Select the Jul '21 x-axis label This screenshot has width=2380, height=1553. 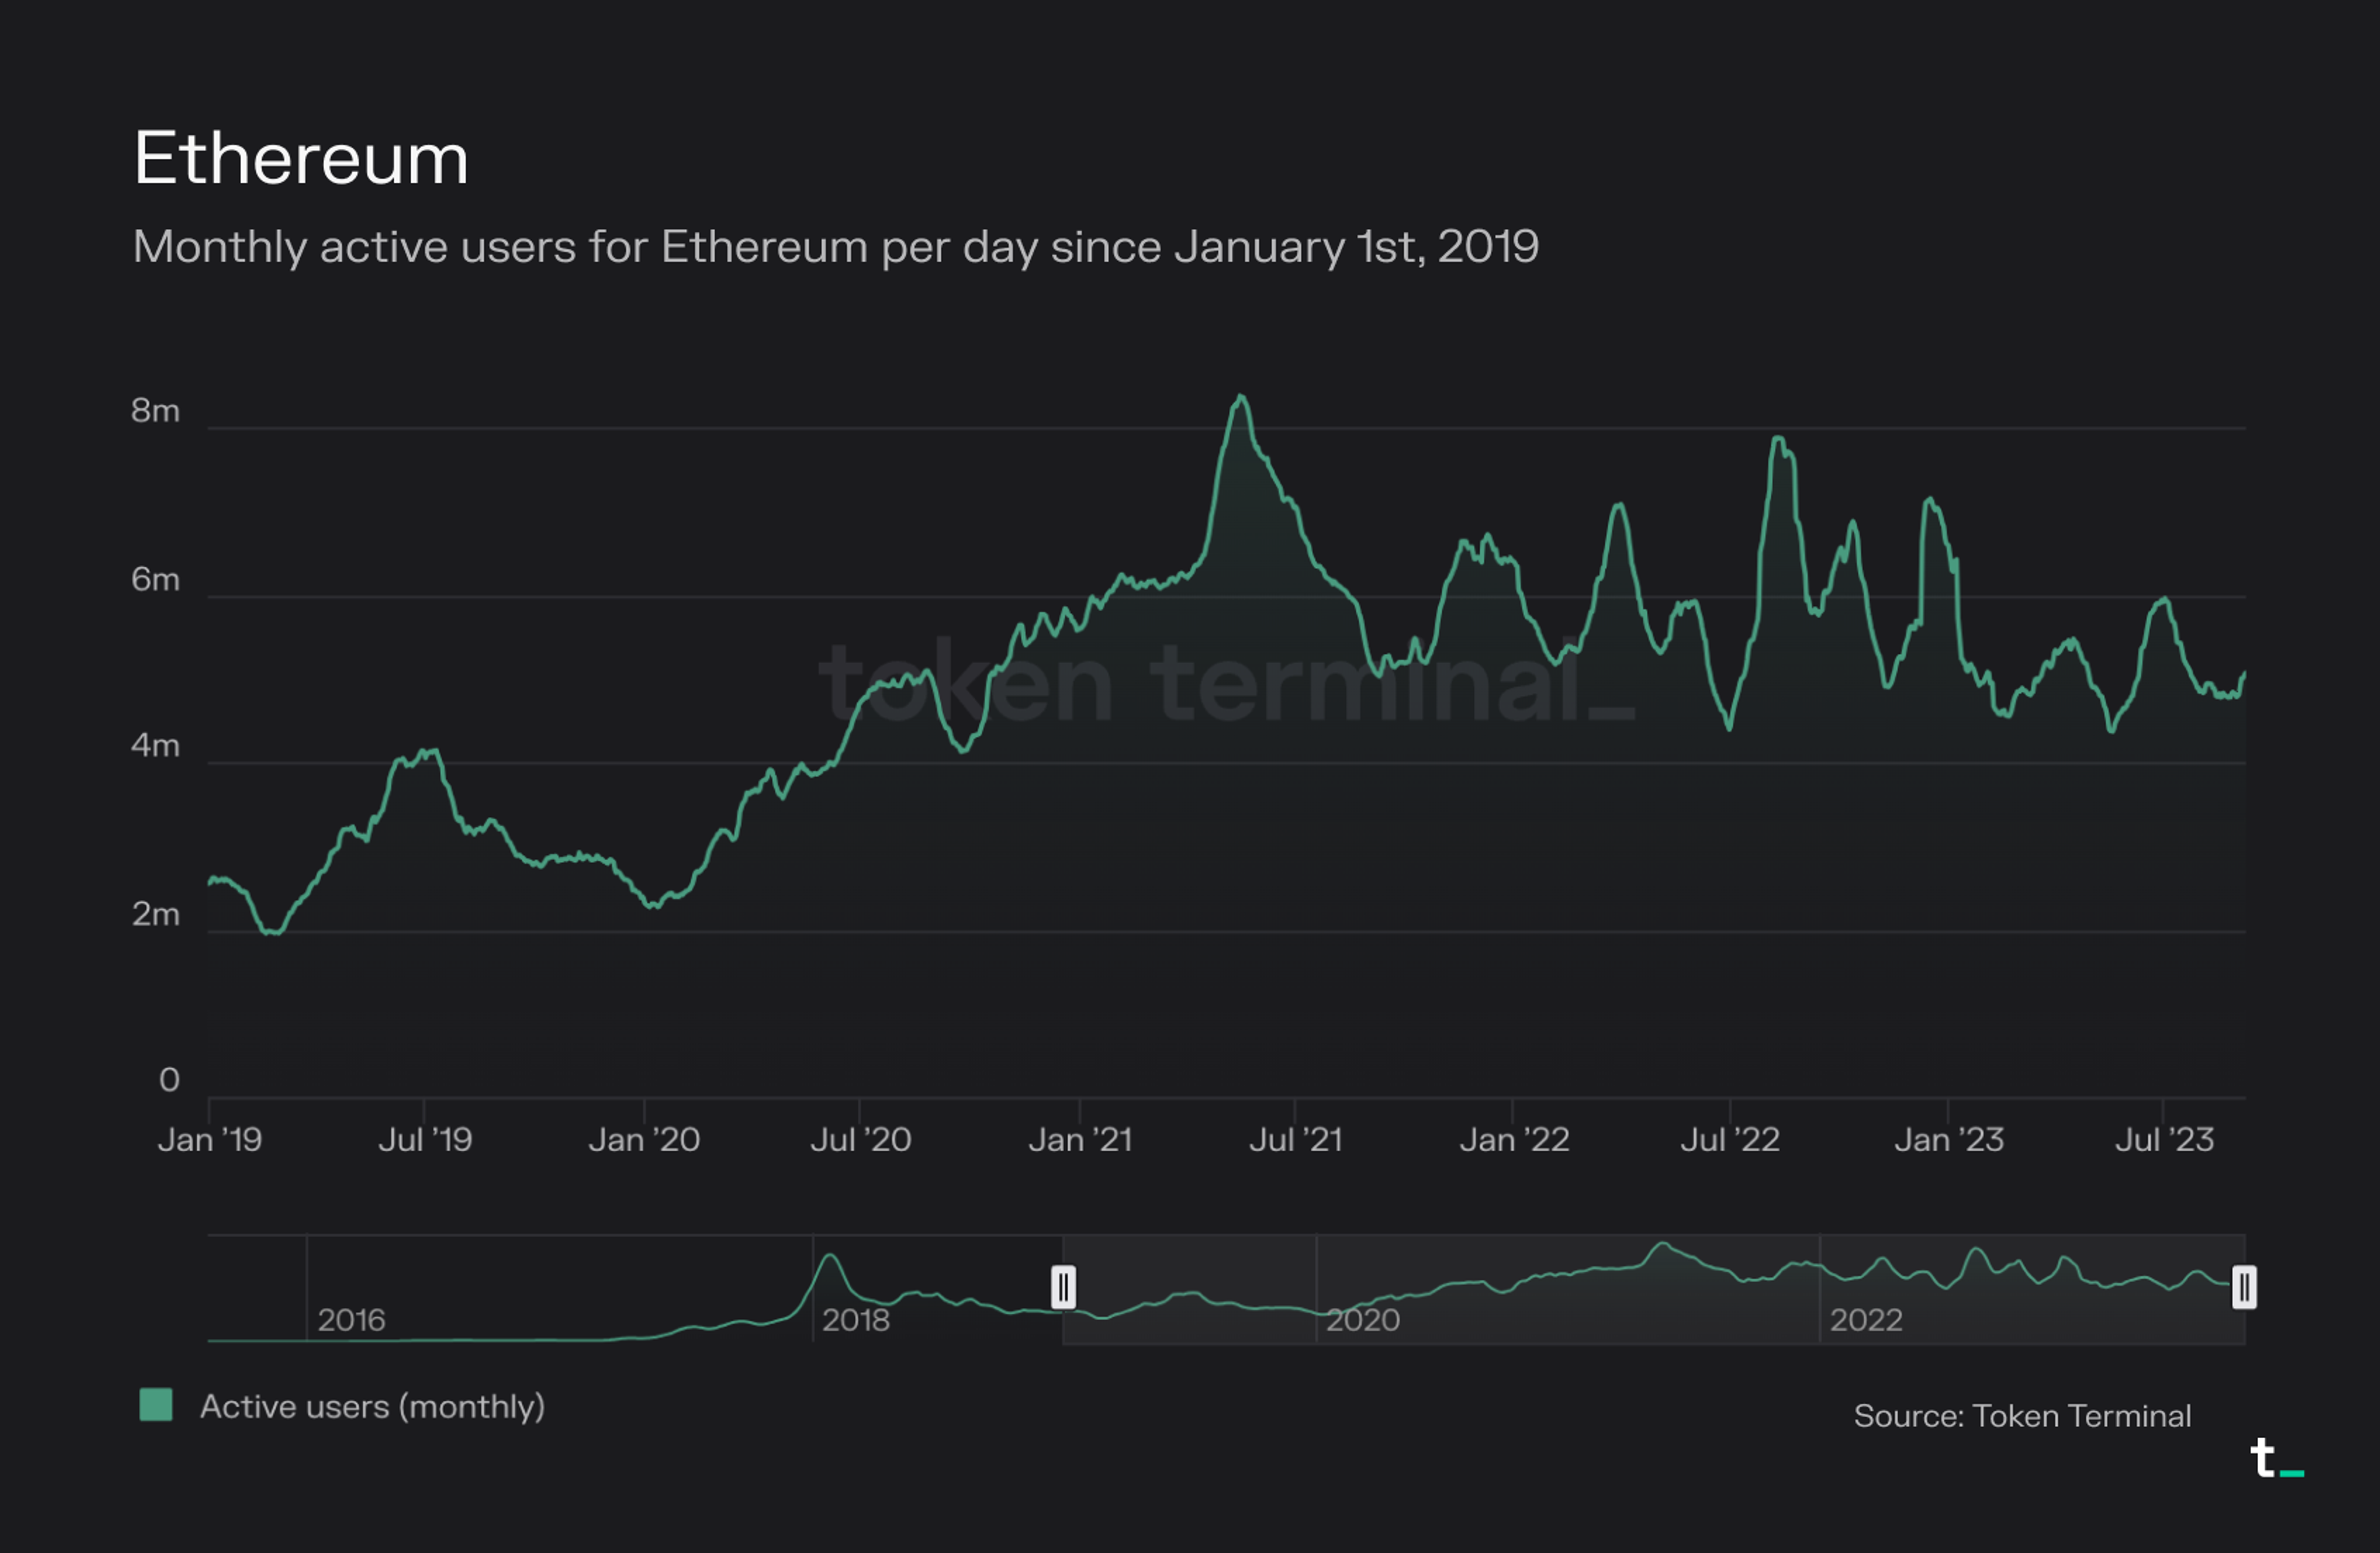[x=1296, y=1140]
